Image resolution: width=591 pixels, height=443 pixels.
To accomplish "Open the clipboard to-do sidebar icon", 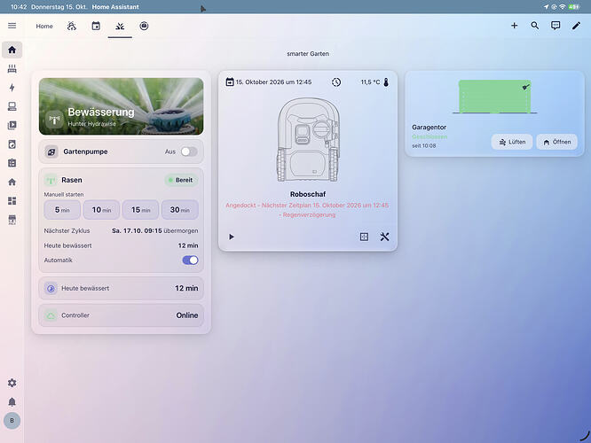I will tap(12, 163).
